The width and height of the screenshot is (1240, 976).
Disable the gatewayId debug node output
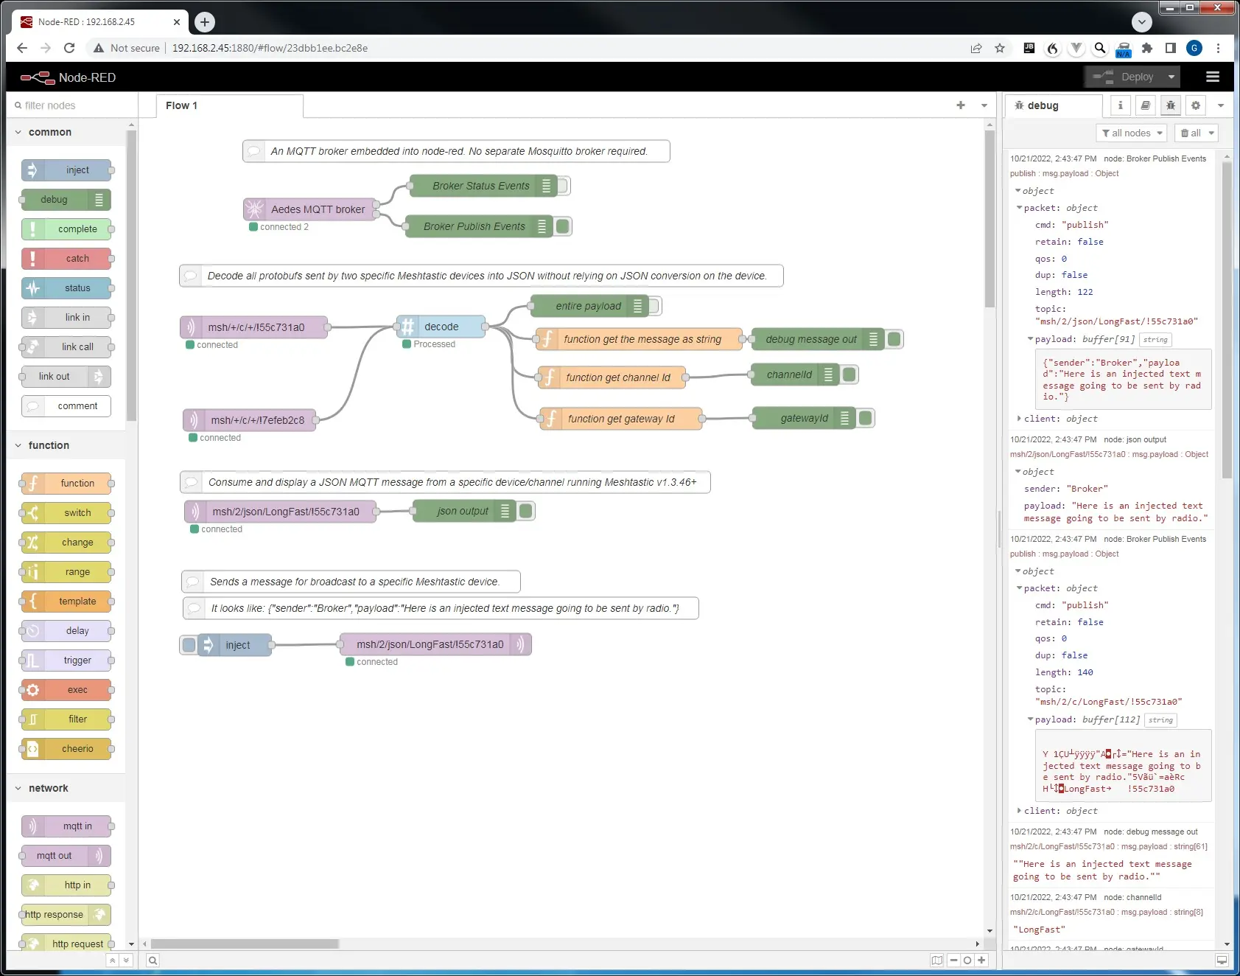click(x=866, y=419)
